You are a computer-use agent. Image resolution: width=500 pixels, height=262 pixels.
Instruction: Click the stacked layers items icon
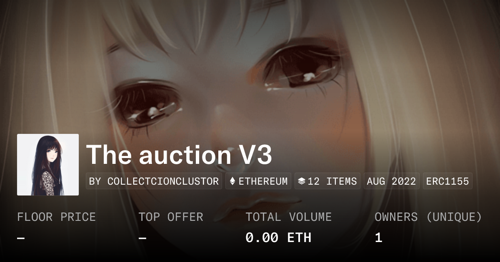(x=302, y=181)
